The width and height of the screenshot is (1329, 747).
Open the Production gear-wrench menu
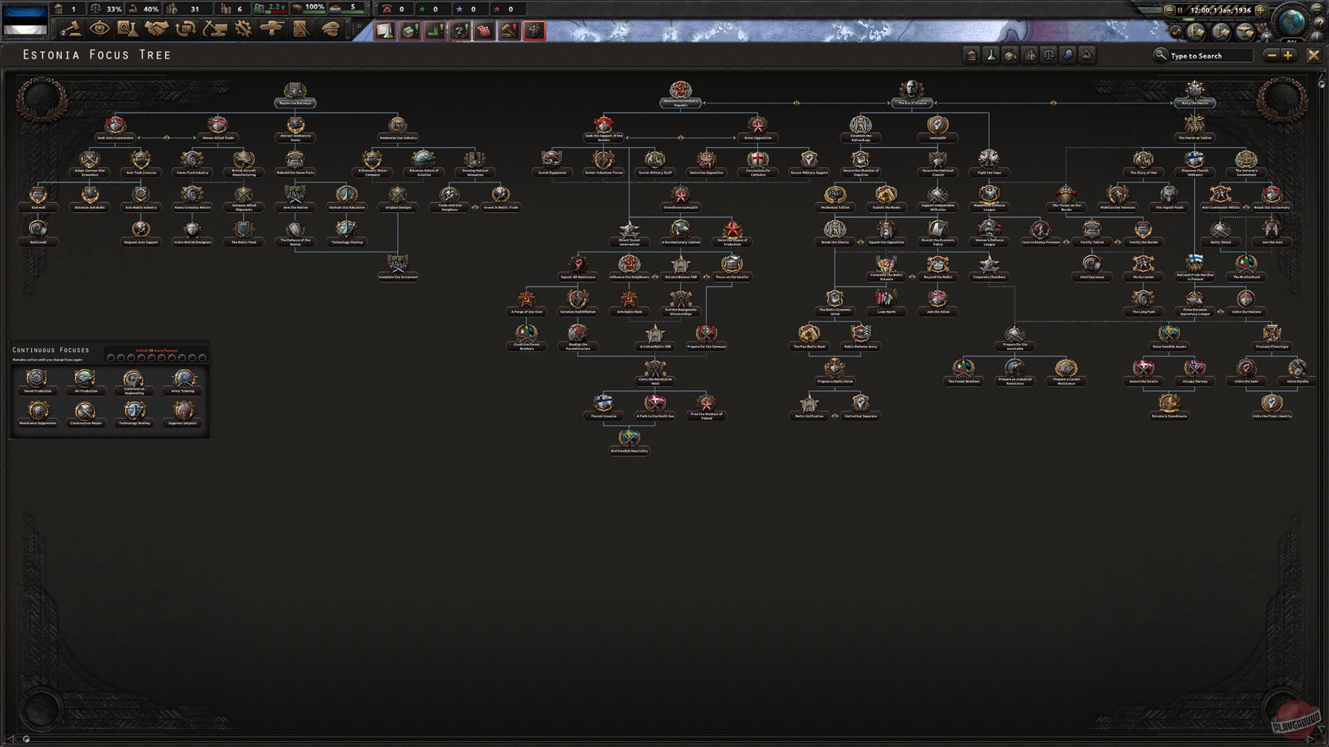tap(244, 28)
